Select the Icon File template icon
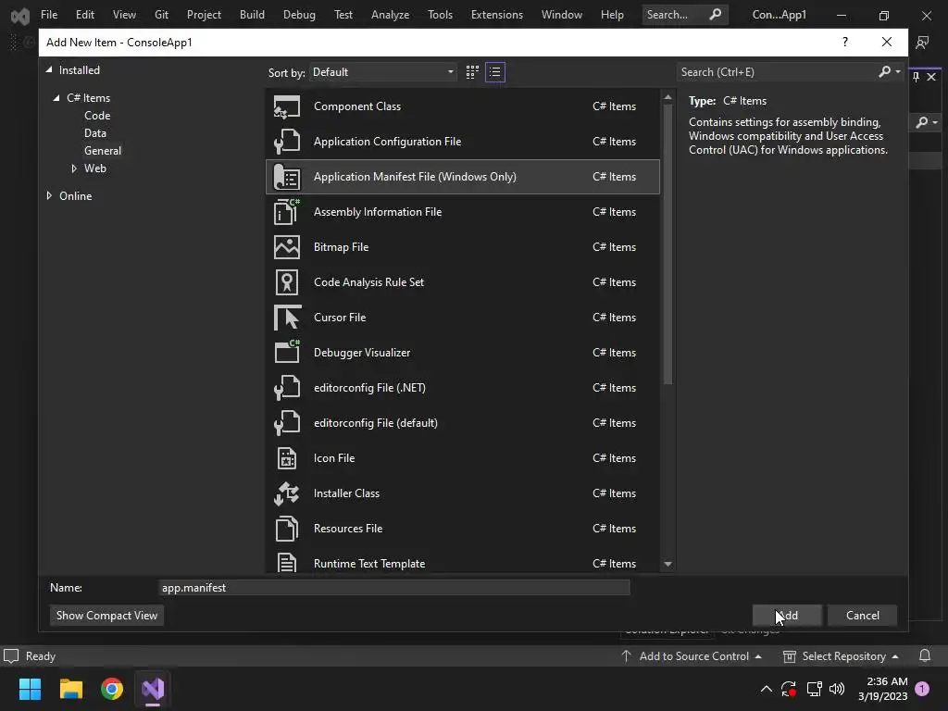The width and height of the screenshot is (948, 711). pos(287,458)
